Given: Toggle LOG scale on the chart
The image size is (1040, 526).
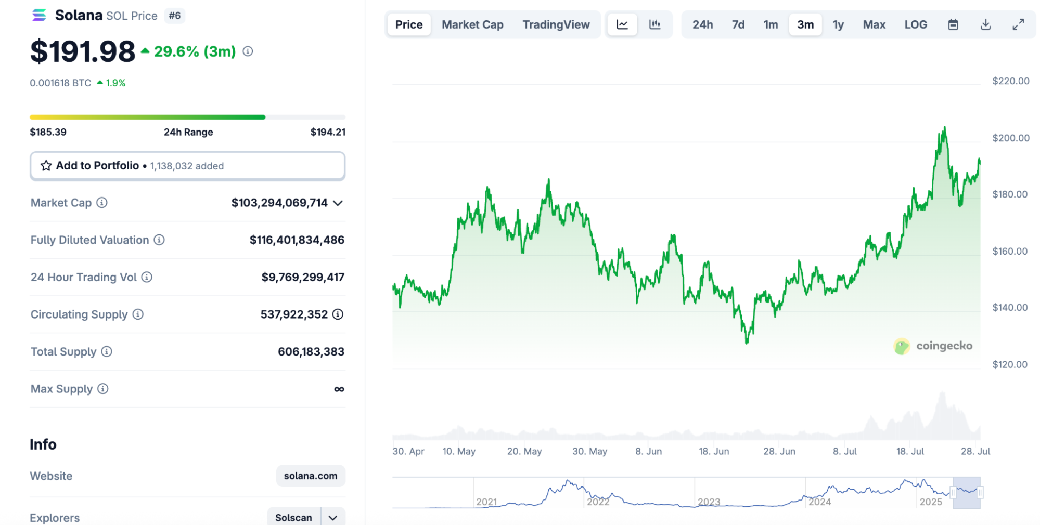Looking at the screenshot, I should [915, 24].
